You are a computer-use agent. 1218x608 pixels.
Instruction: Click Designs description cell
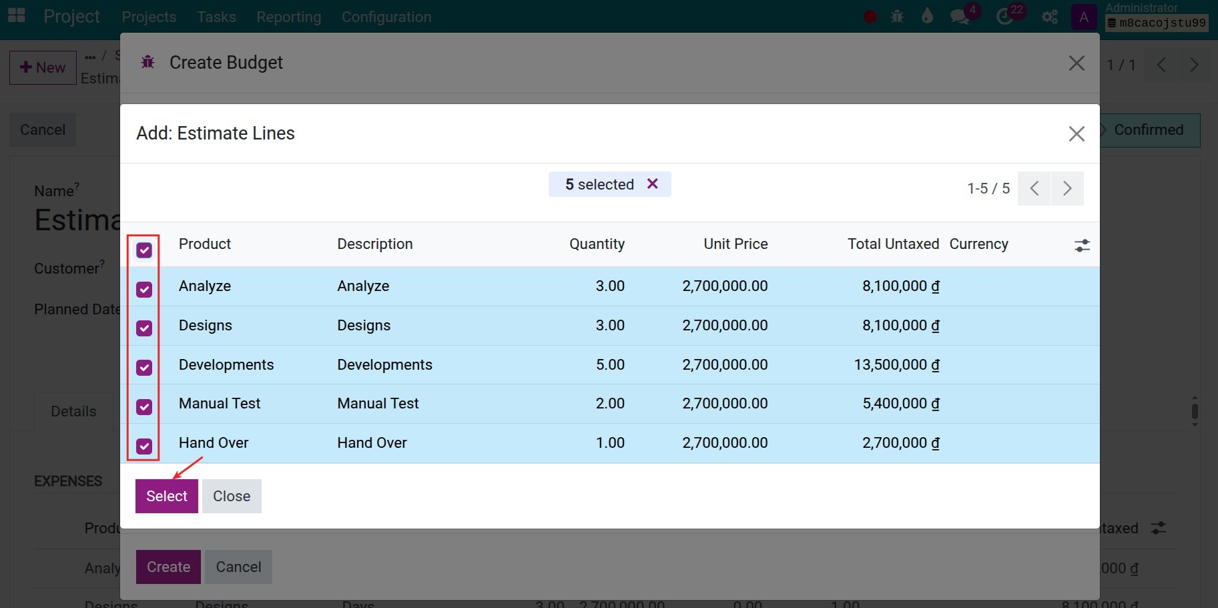point(364,325)
